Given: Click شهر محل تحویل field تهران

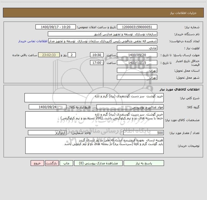Looking at the screenshot, I should [137, 77].
